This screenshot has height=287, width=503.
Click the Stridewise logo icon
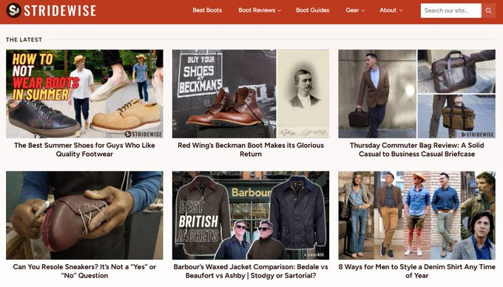point(13,10)
